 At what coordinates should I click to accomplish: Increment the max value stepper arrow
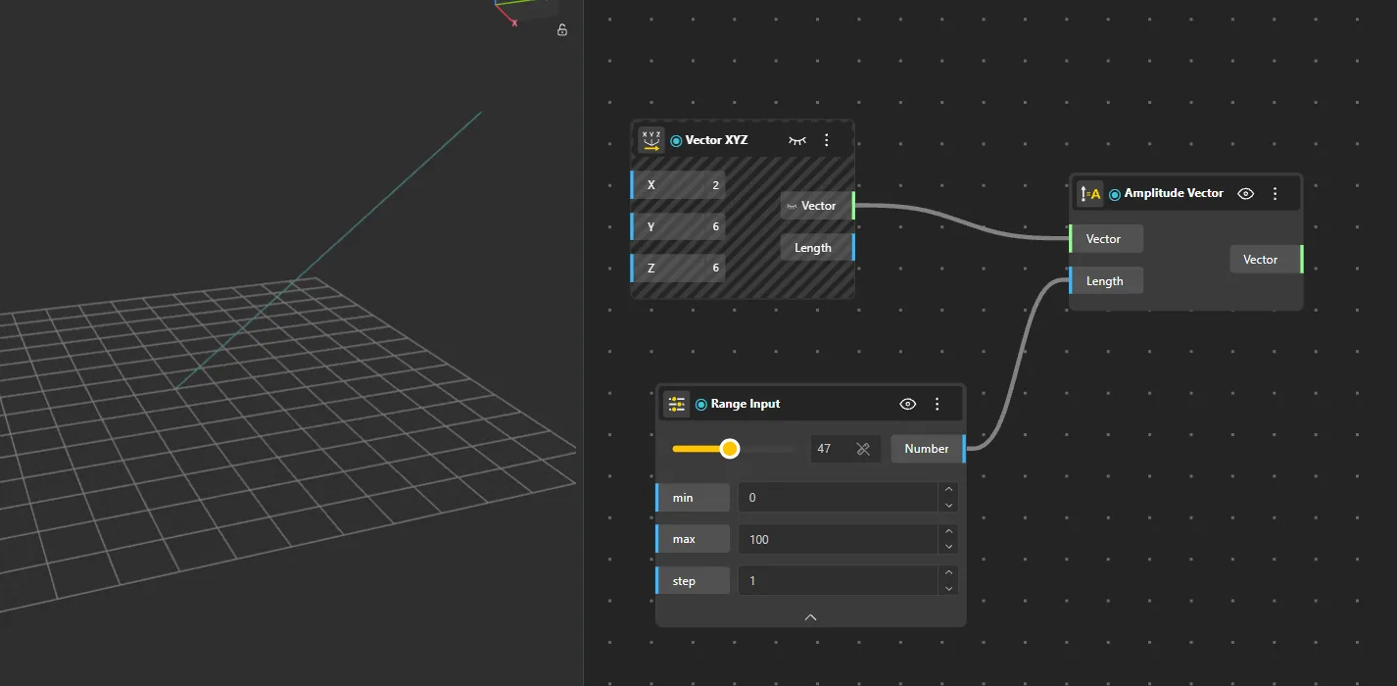[947, 532]
